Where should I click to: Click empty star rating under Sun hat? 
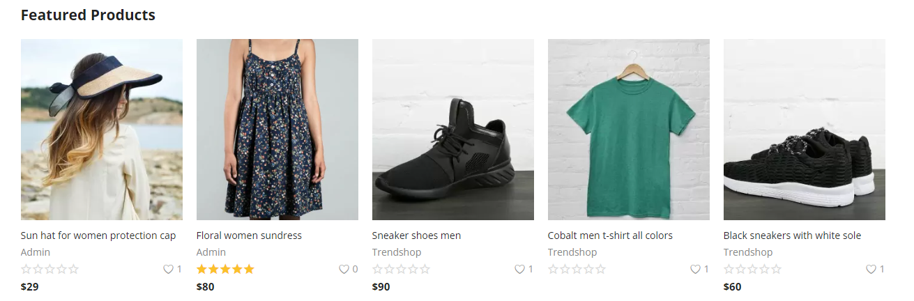pyautogui.click(x=49, y=269)
